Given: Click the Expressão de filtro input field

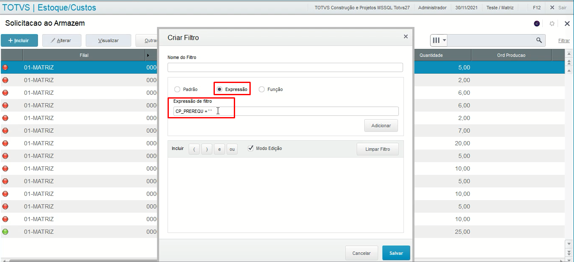Looking at the screenshot, I should [x=286, y=111].
